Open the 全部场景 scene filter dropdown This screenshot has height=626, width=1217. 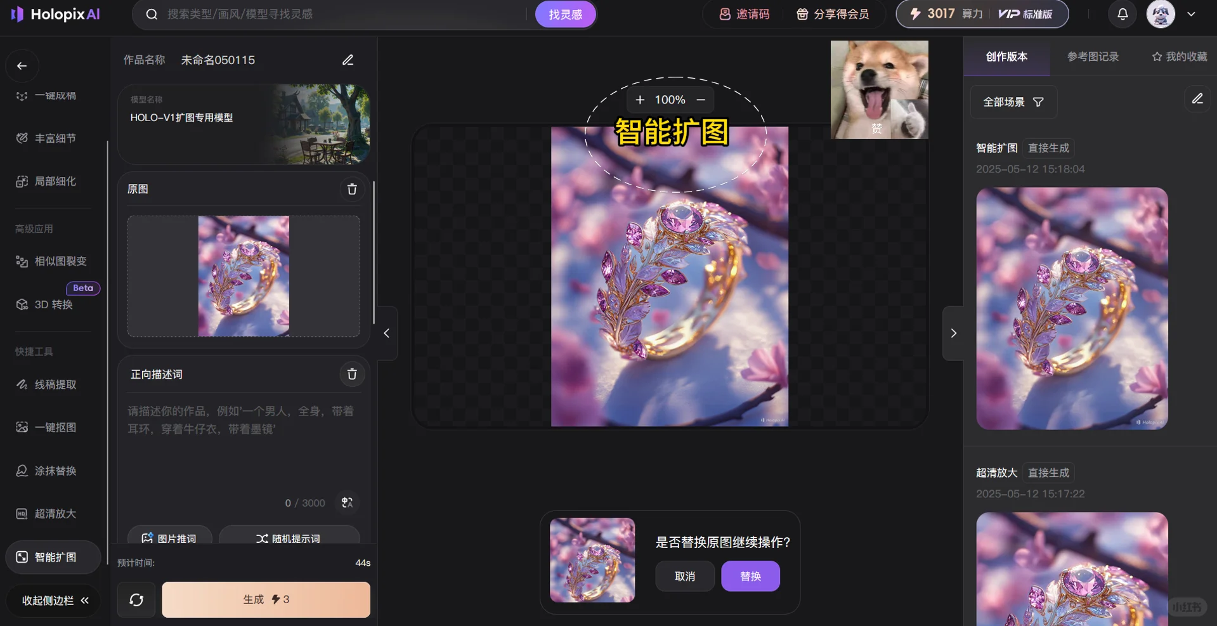click(1013, 101)
